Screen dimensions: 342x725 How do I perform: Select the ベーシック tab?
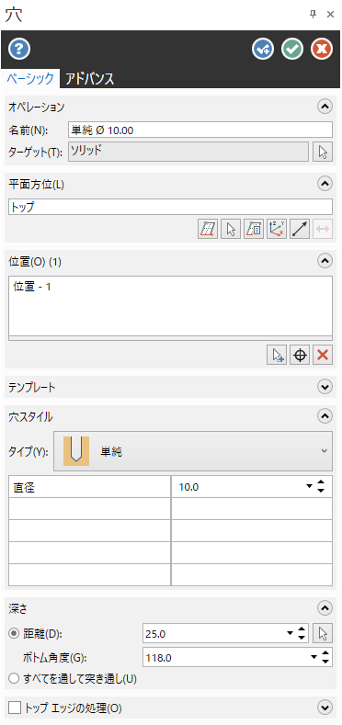30,79
